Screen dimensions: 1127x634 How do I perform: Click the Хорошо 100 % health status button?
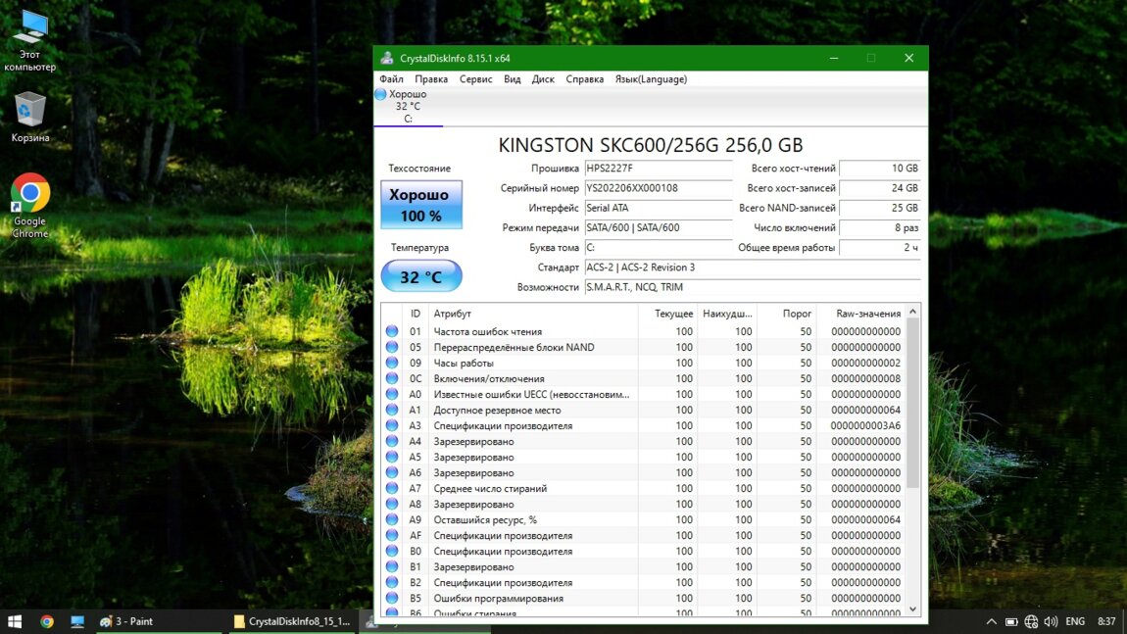420,205
